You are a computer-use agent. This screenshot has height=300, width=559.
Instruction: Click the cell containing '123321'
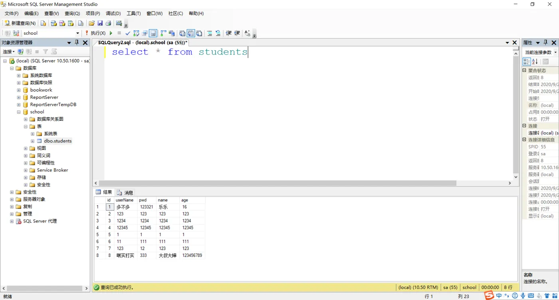pyautogui.click(x=147, y=207)
